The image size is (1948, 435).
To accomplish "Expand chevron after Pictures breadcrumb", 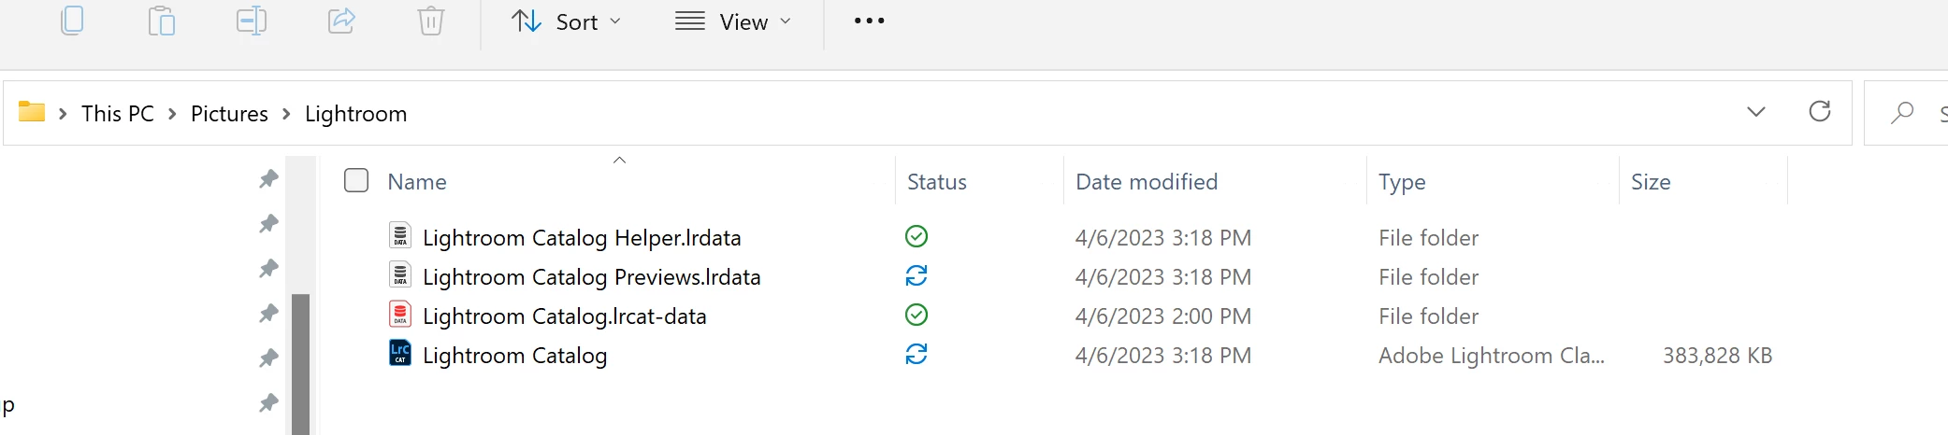I will 286,114.
